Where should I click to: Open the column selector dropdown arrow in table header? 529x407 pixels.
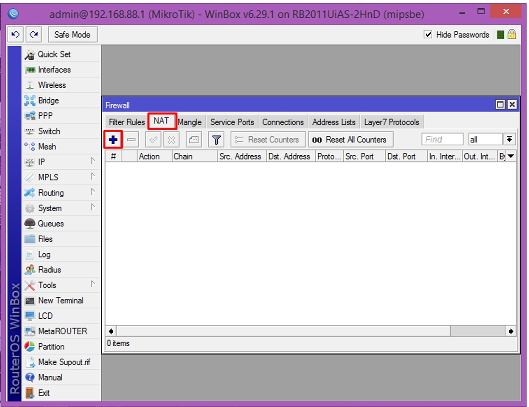coord(511,156)
